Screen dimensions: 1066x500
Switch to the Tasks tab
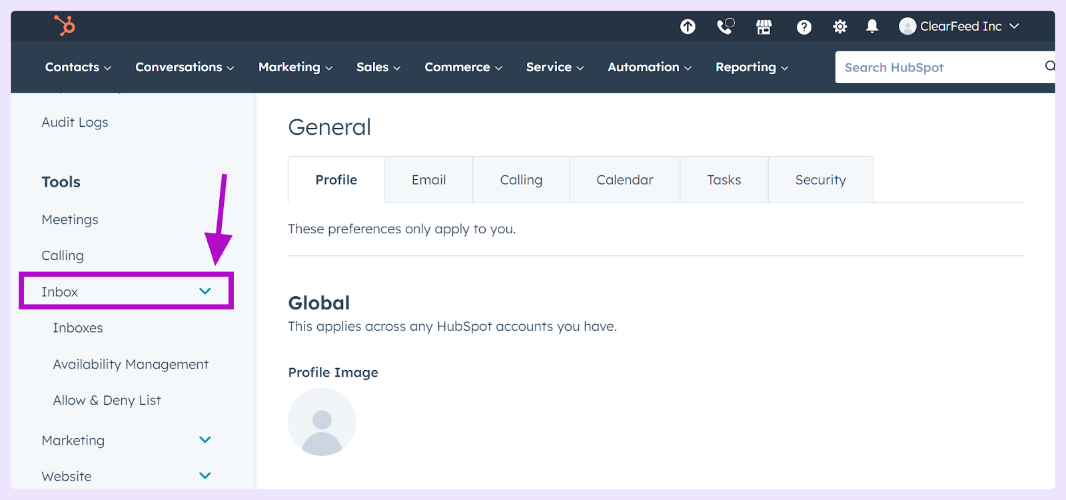(x=724, y=180)
